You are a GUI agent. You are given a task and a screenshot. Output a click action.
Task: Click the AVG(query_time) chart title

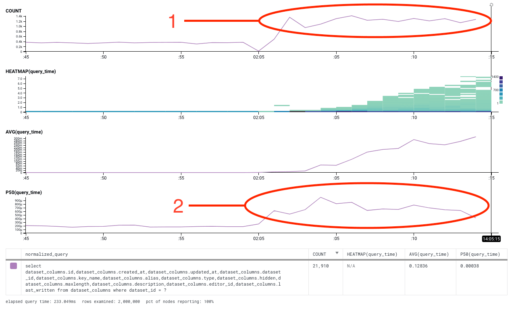click(x=24, y=132)
